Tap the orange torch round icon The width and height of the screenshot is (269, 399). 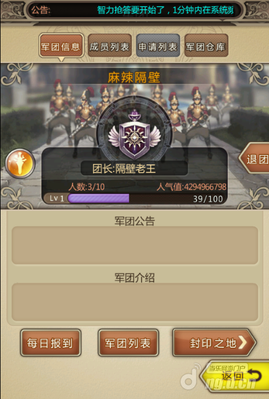pyautogui.click(x=20, y=163)
